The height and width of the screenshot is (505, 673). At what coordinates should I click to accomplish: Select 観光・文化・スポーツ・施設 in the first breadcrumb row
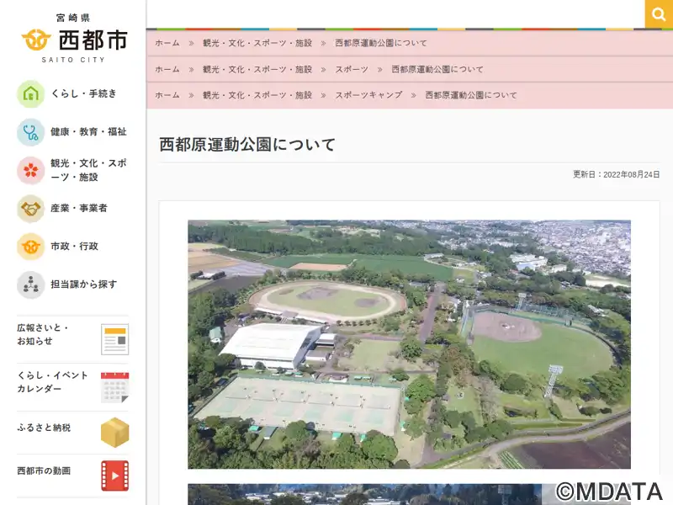257,43
